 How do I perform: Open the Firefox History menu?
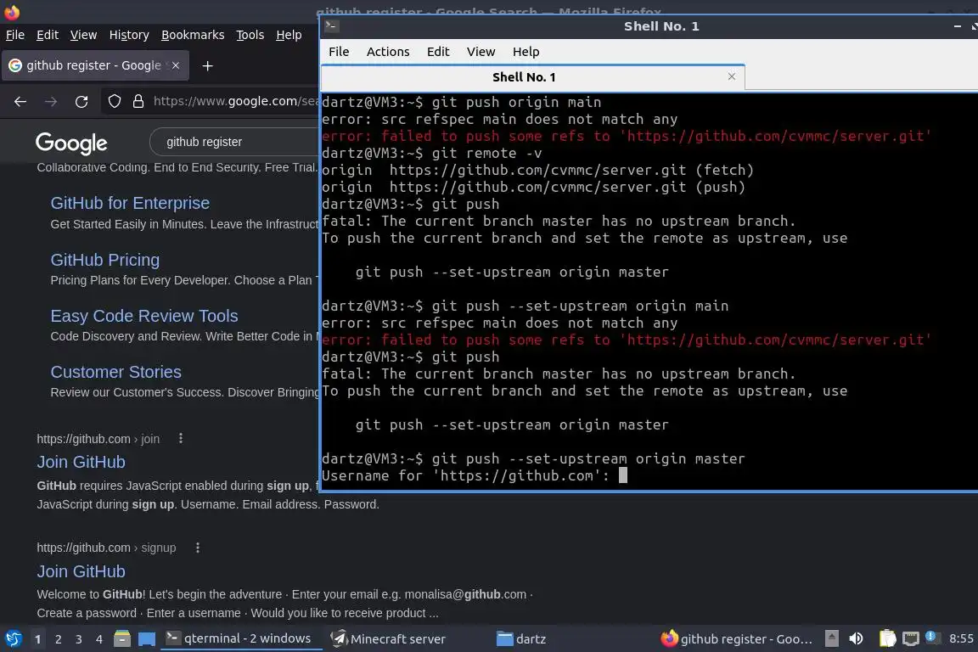pos(129,35)
